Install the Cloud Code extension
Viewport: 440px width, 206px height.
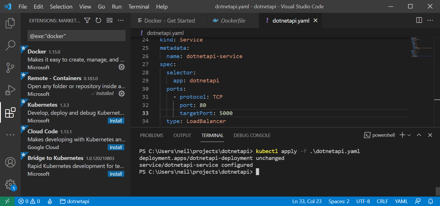tap(116, 147)
